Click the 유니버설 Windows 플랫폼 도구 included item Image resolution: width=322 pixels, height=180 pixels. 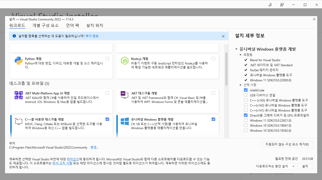(271, 75)
